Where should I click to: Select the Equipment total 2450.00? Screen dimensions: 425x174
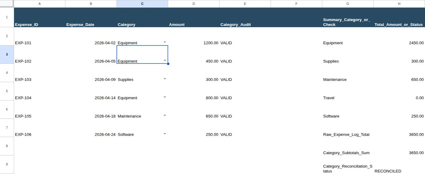point(399,36)
